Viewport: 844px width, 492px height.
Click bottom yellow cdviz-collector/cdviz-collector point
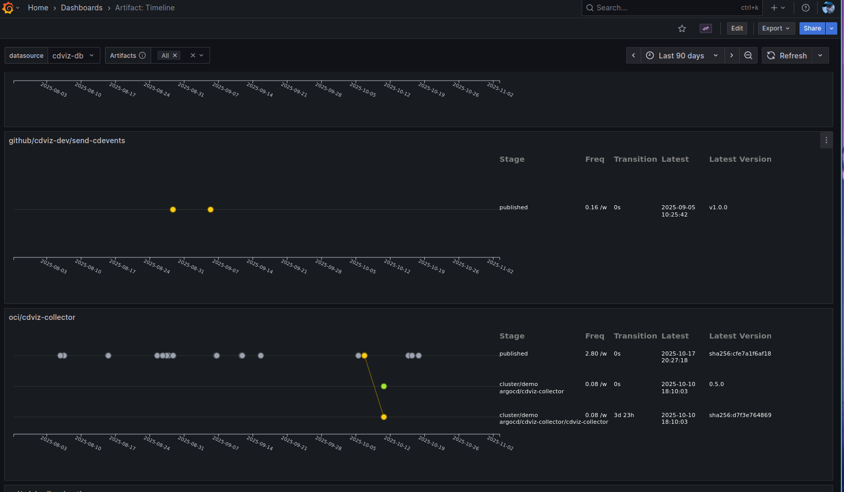point(383,417)
